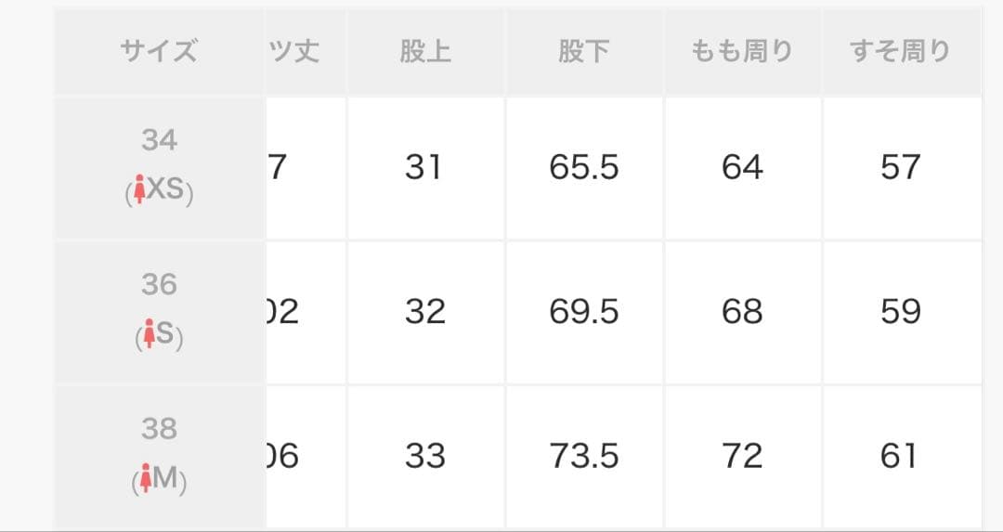The width and height of the screenshot is (1003, 532).
Task: Click the 69.5 inseam cell
Action: pyautogui.click(x=584, y=312)
